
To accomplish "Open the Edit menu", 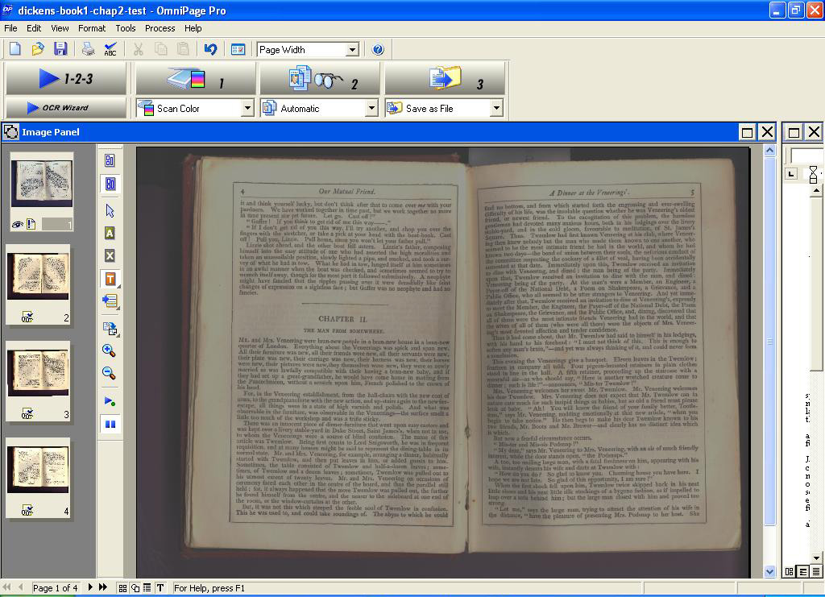I will pos(34,28).
